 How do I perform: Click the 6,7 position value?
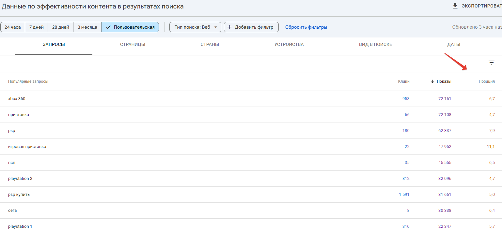(492, 99)
